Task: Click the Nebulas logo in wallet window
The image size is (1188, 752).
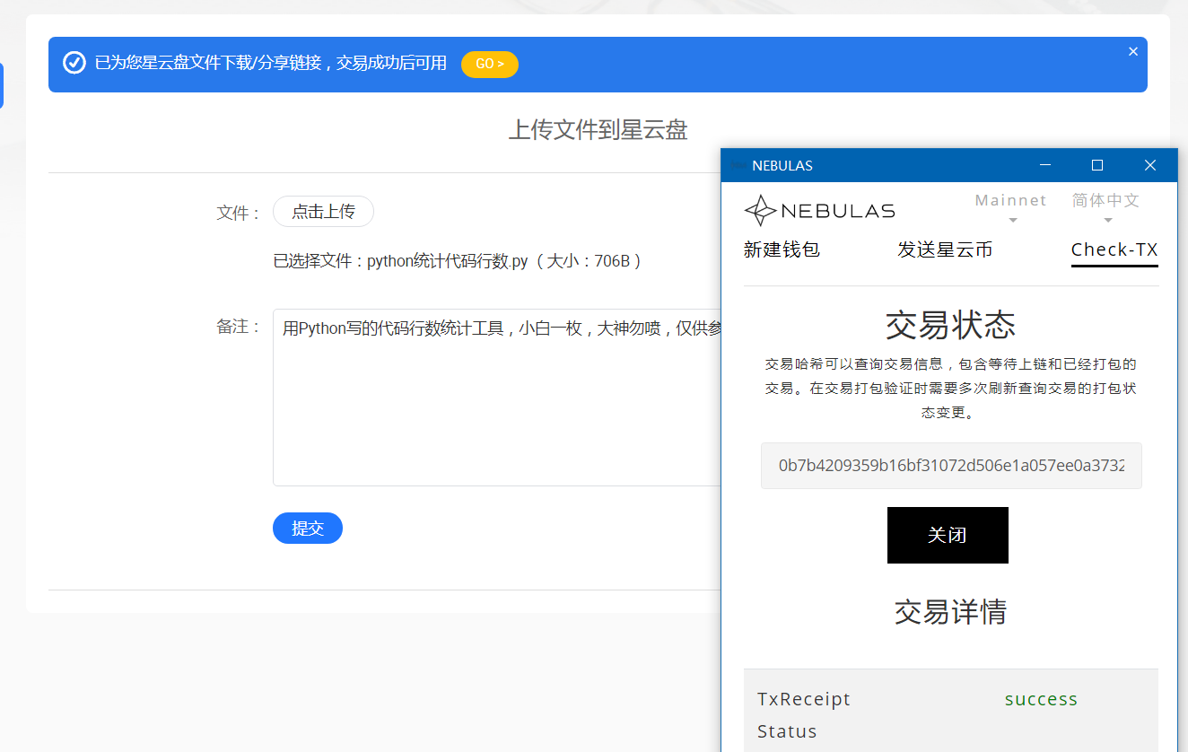Action: [819, 211]
